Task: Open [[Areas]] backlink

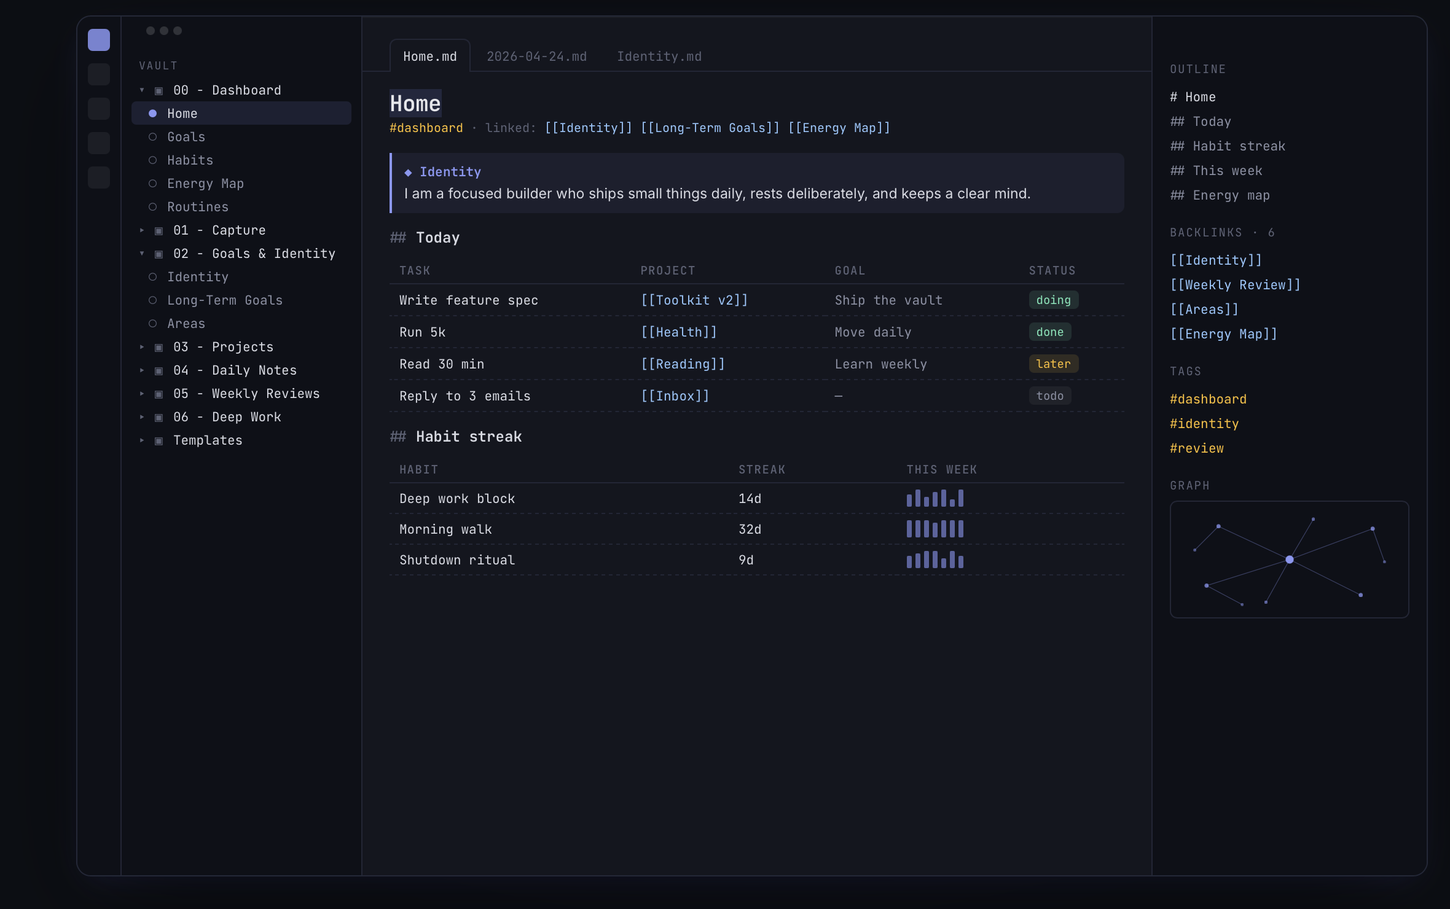Action: 1204,310
